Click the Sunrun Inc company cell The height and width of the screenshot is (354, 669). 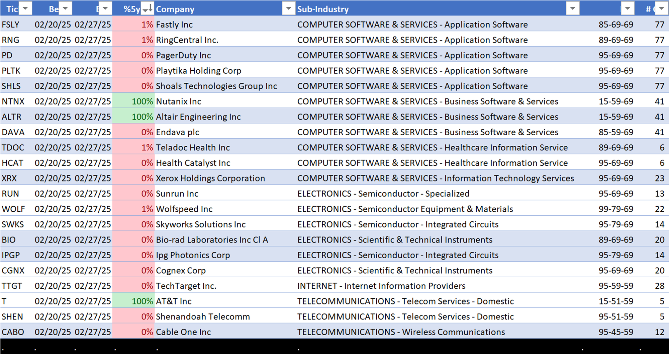point(225,194)
